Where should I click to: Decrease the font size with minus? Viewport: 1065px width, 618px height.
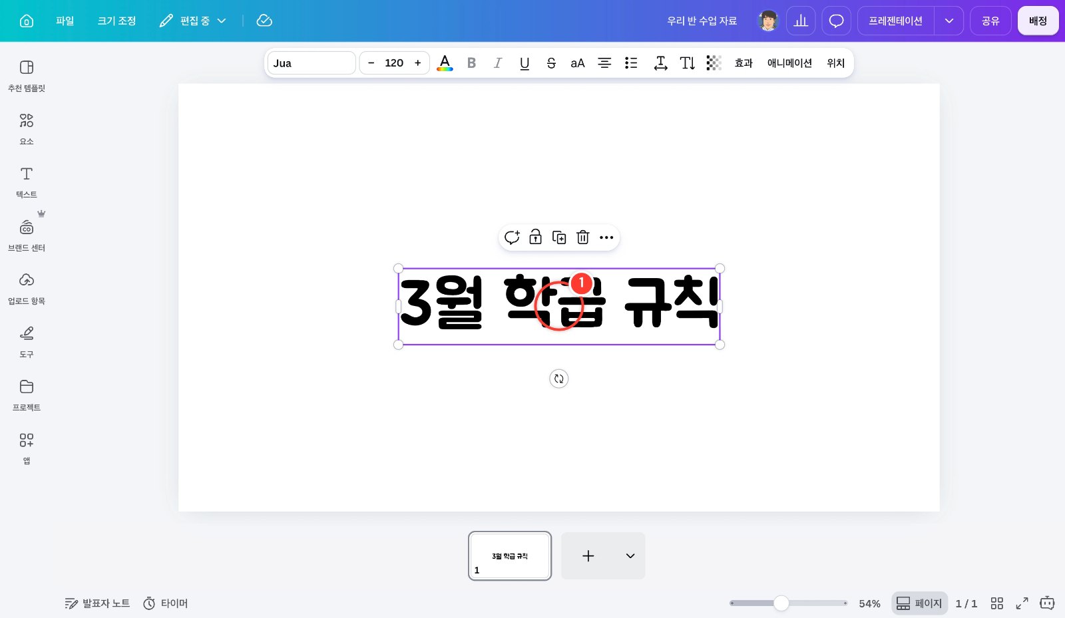pyautogui.click(x=371, y=63)
